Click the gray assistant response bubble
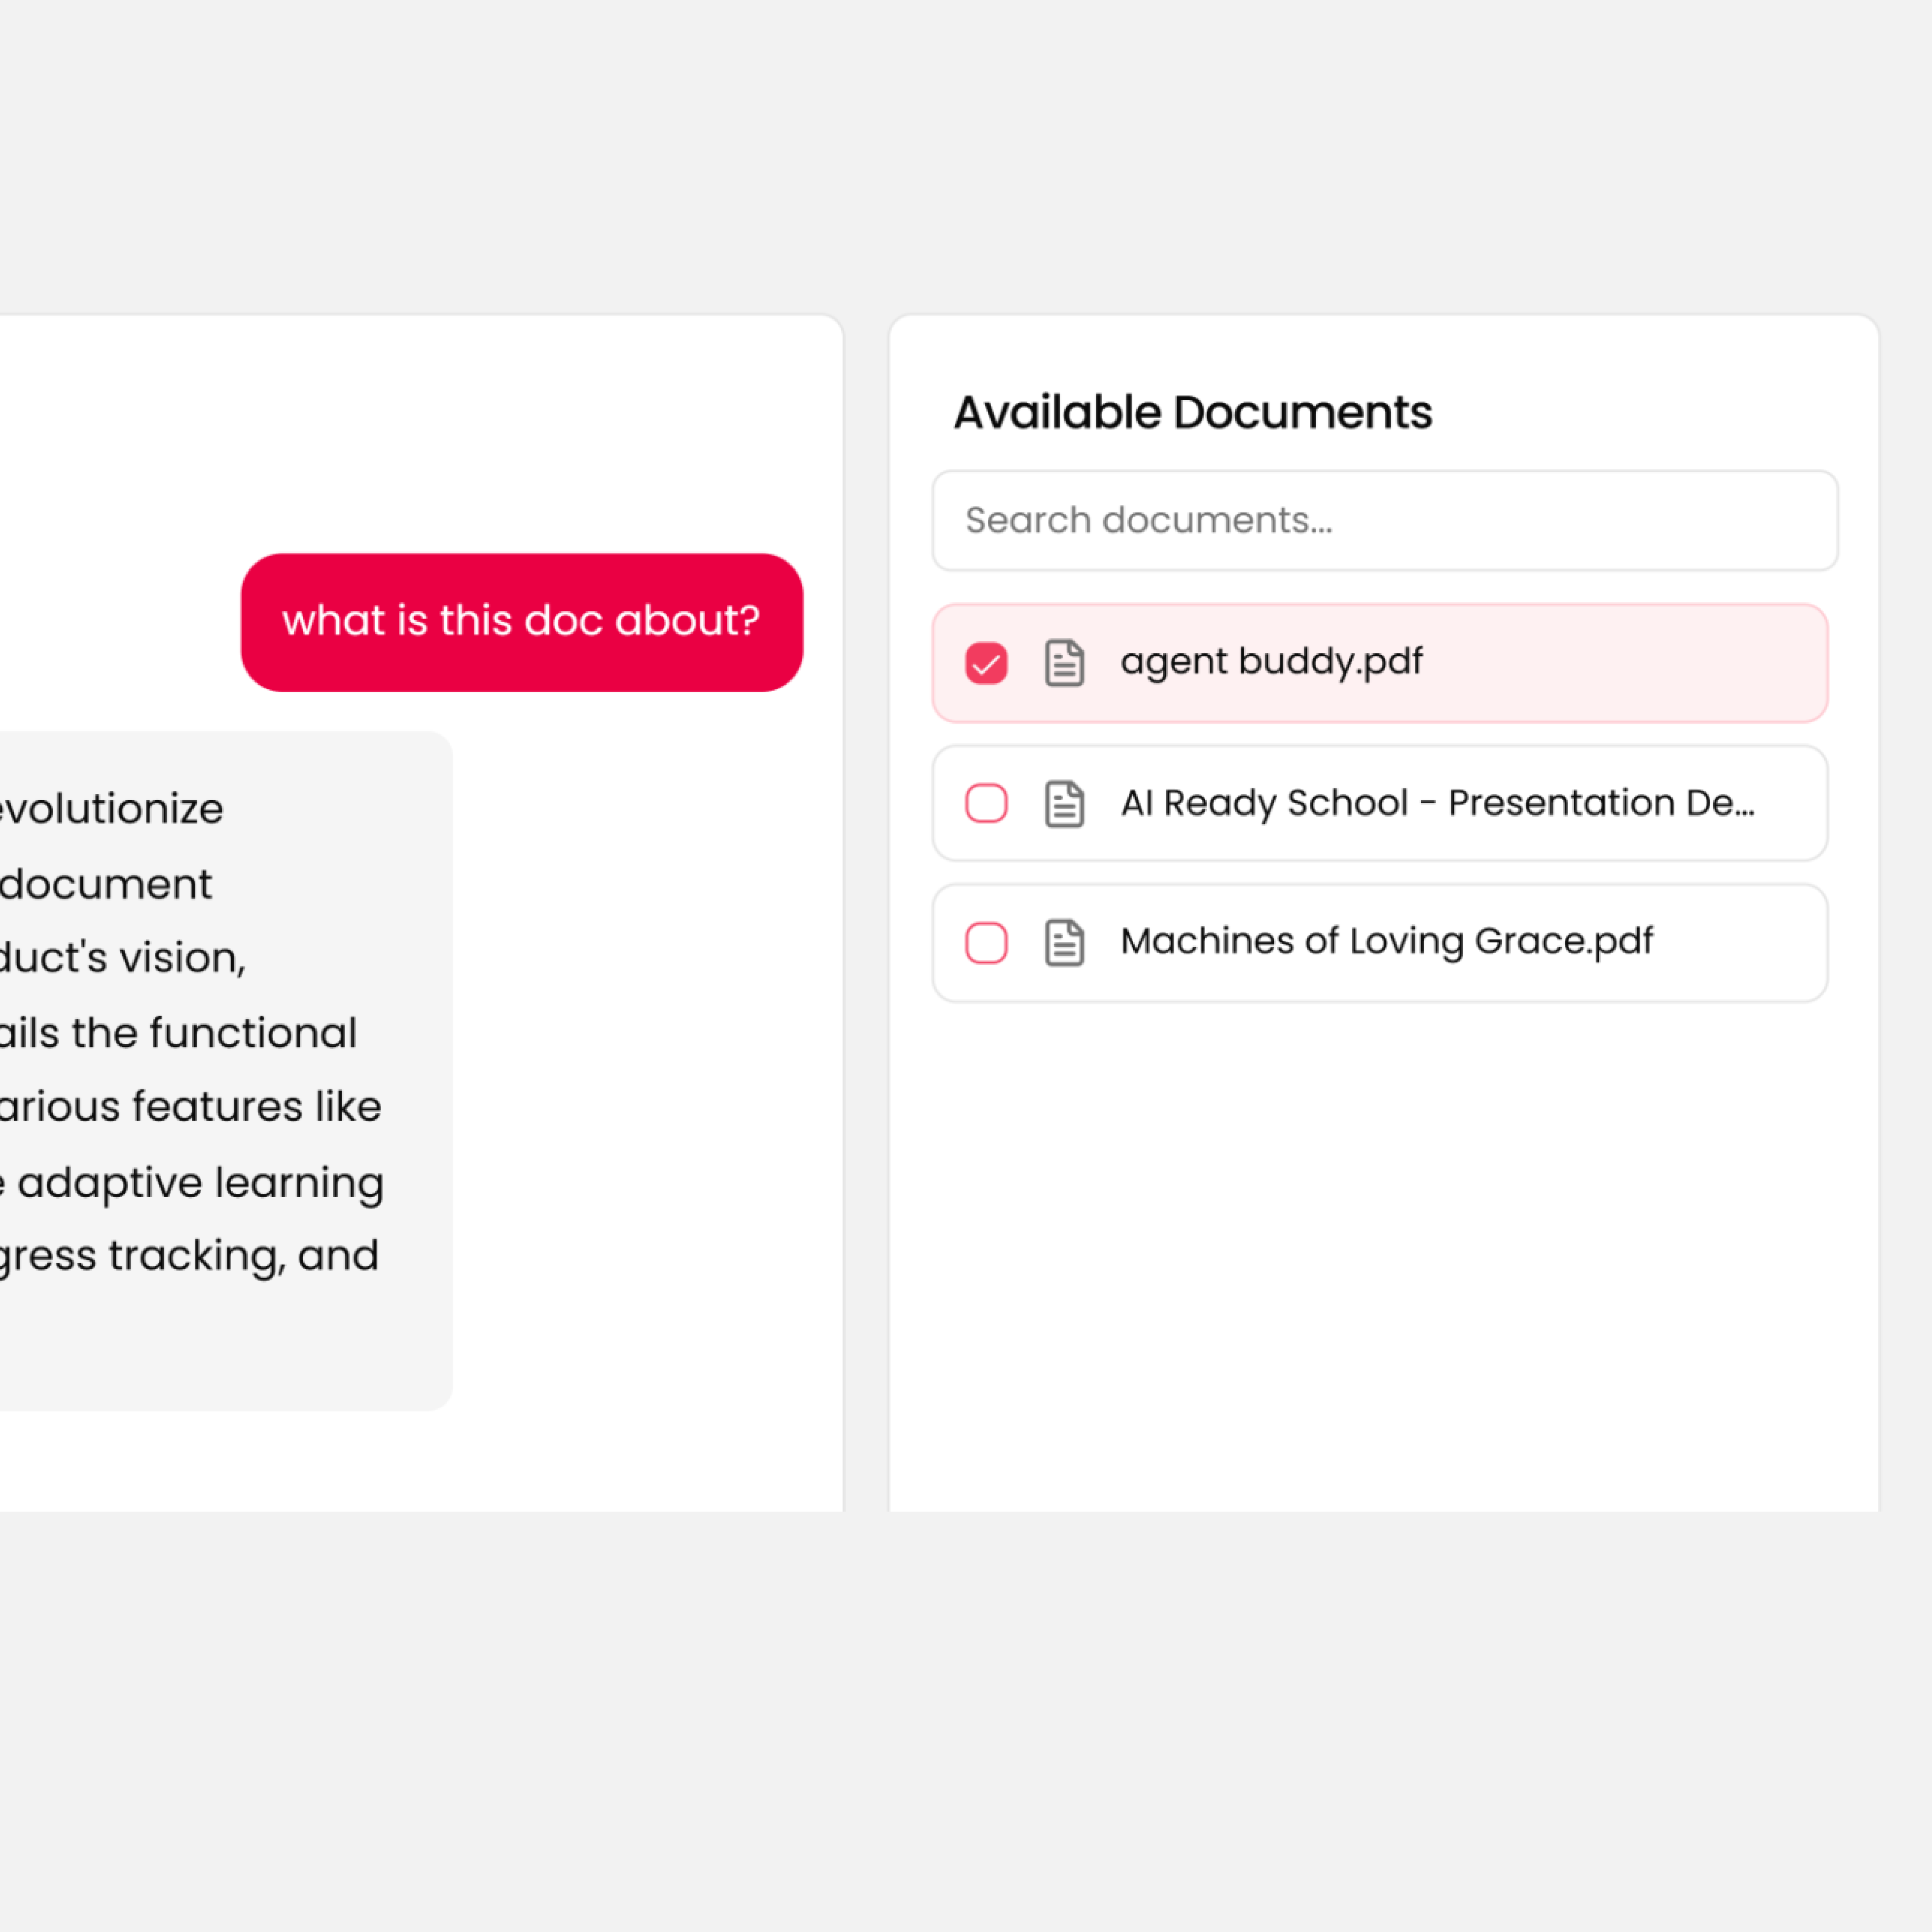The height and width of the screenshot is (1932, 1932). point(225,1340)
